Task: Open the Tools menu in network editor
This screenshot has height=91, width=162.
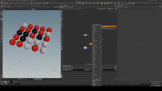Action: tap(74, 9)
